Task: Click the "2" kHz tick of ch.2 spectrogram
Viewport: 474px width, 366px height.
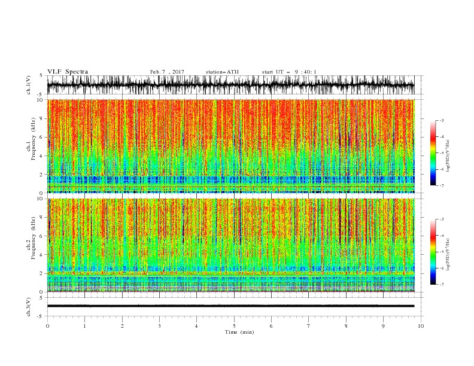Action: 41,273
